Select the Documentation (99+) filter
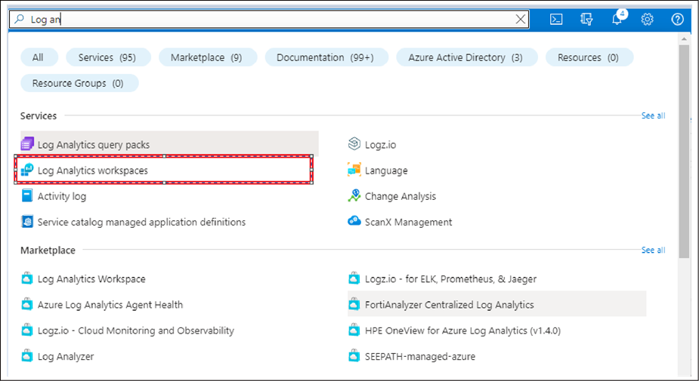The width and height of the screenshot is (699, 381). point(325,57)
